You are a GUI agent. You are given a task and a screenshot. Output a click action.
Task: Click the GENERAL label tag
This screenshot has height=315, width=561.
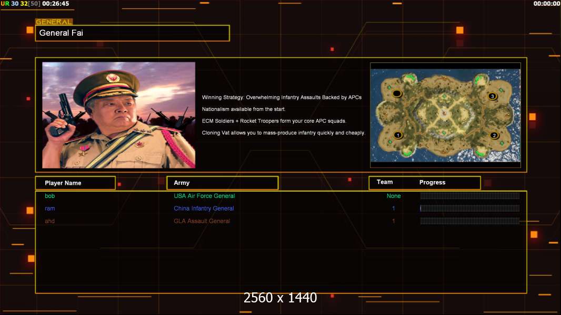tap(54, 22)
